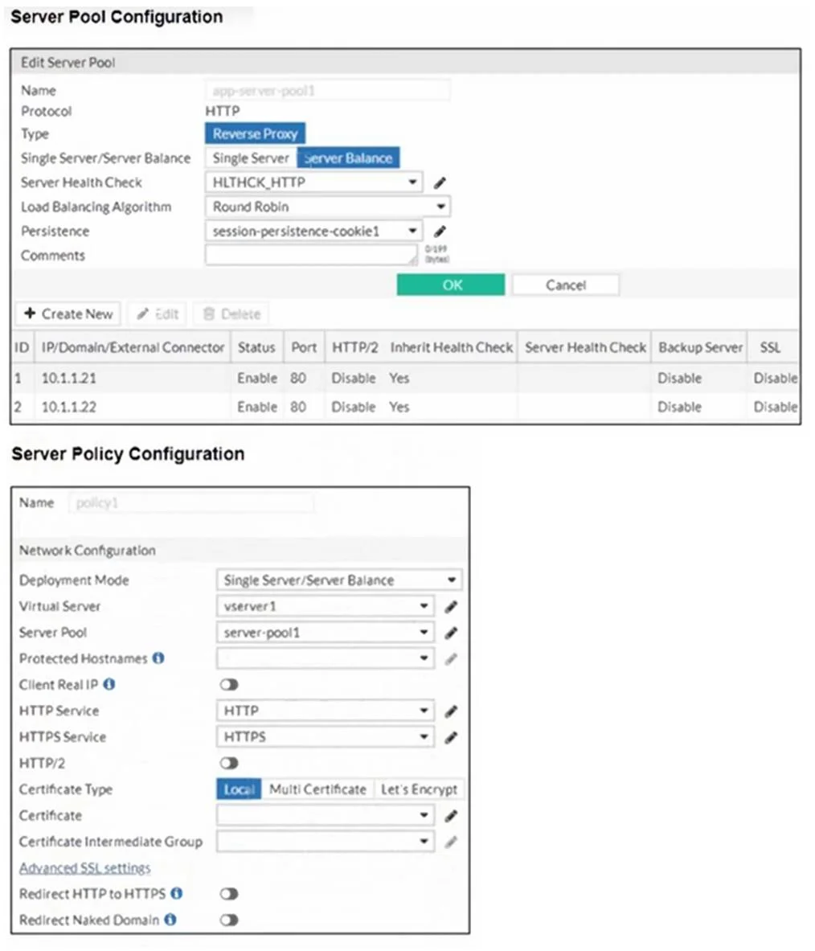The image size is (815, 951).
Task: Edit server-pool1 pencil icon
Action: coord(451,633)
